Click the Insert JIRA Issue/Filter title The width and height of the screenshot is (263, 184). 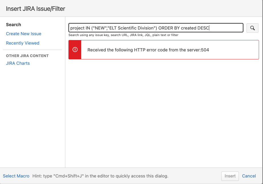pos(36,9)
